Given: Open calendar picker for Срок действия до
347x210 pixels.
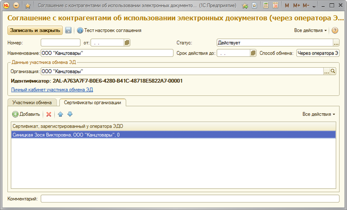Looking at the screenshot, I should 253,53.
